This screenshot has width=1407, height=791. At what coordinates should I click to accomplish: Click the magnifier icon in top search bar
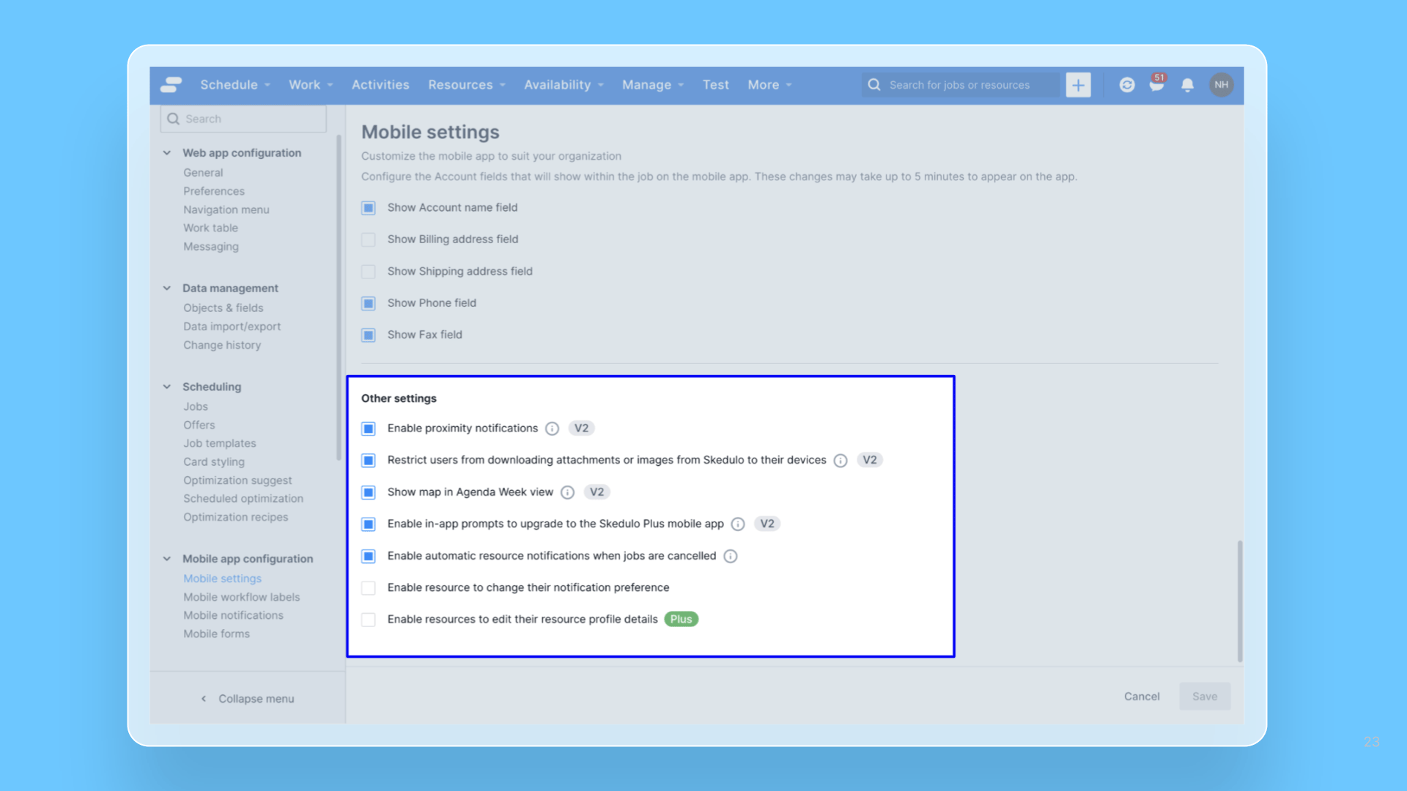(x=874, y=85)
